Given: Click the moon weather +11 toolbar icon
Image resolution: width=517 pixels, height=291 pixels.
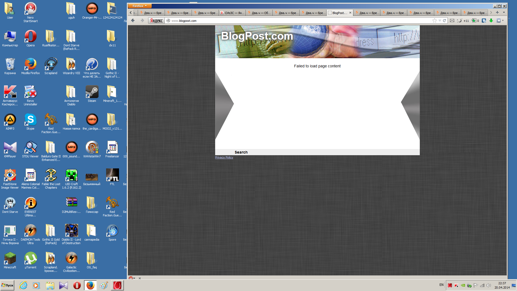Looking at the screenshot, I should click(x=463, y=20).
